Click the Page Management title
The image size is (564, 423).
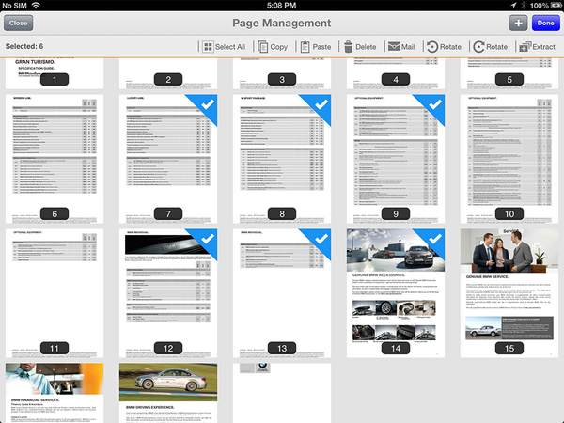tap(282, 23)
